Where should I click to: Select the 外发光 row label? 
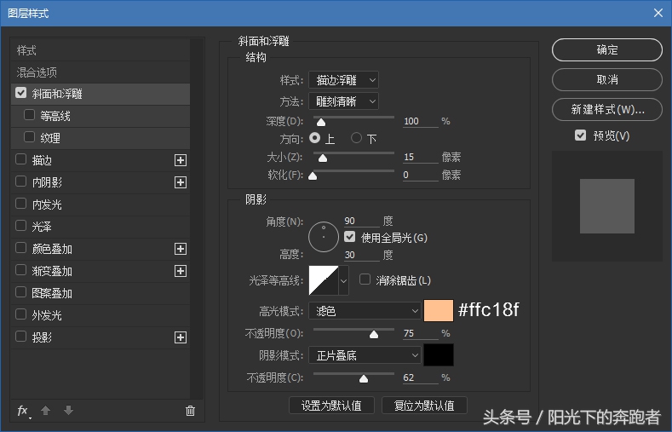47,315
